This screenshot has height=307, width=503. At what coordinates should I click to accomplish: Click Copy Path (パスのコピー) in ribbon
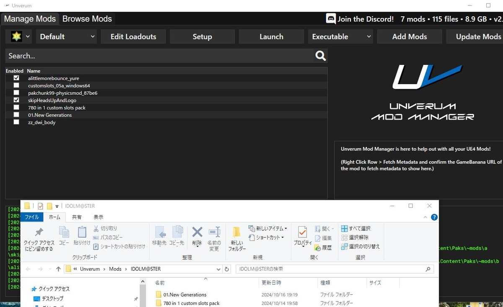pos(108,237)
